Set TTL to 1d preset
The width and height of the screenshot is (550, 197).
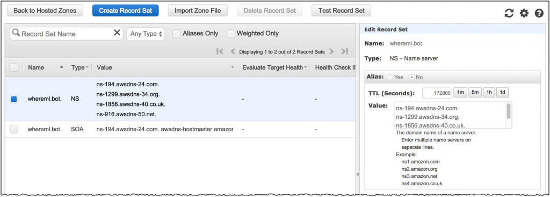coord(502,93)
